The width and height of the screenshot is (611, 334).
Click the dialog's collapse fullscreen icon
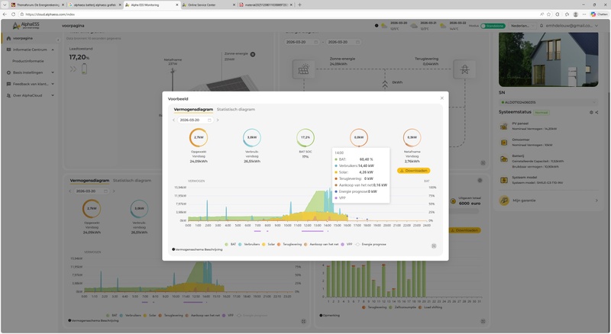(x=434, y=246)
